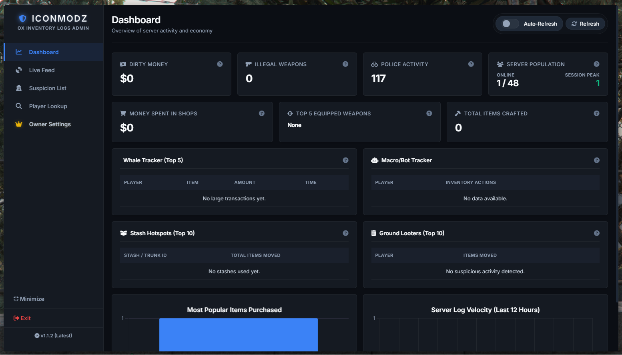Click the Total Items Crafted hammer icon

pyautogui.click(x=458, y=113)
